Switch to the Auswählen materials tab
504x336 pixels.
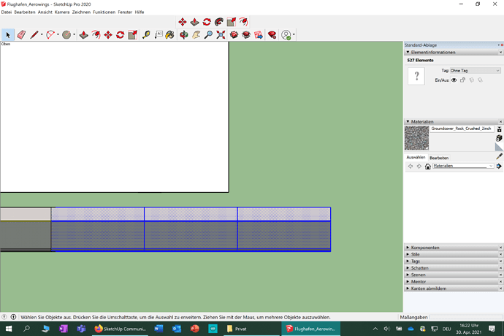(x=416, y=157)
